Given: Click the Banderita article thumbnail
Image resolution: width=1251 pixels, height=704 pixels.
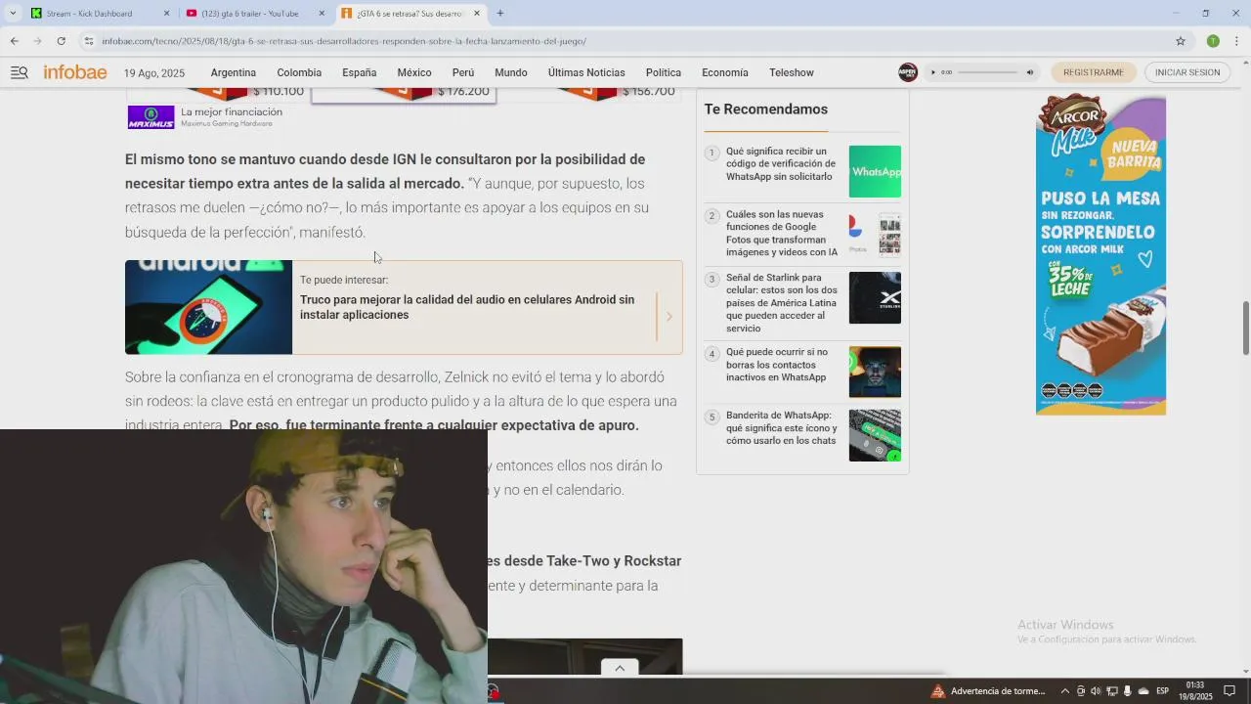Looking at the screenshot, I should (x=875, y=435).
